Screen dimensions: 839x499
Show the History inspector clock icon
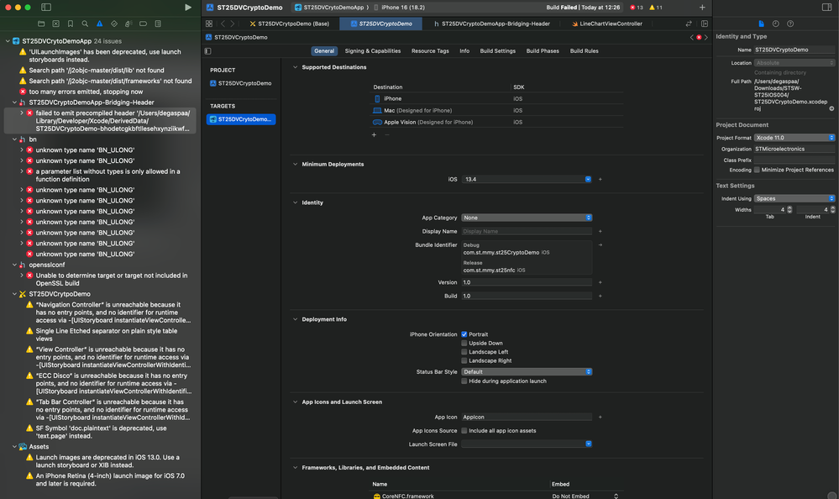pos(775,24)
